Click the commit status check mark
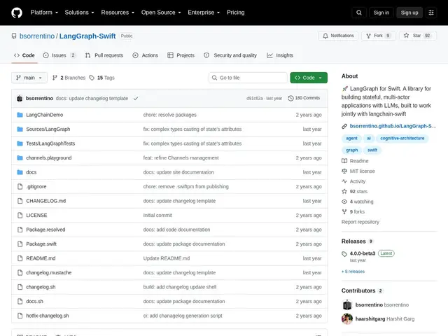The width and height of the screenshot is (448, 336). click(x=136, y=98)
